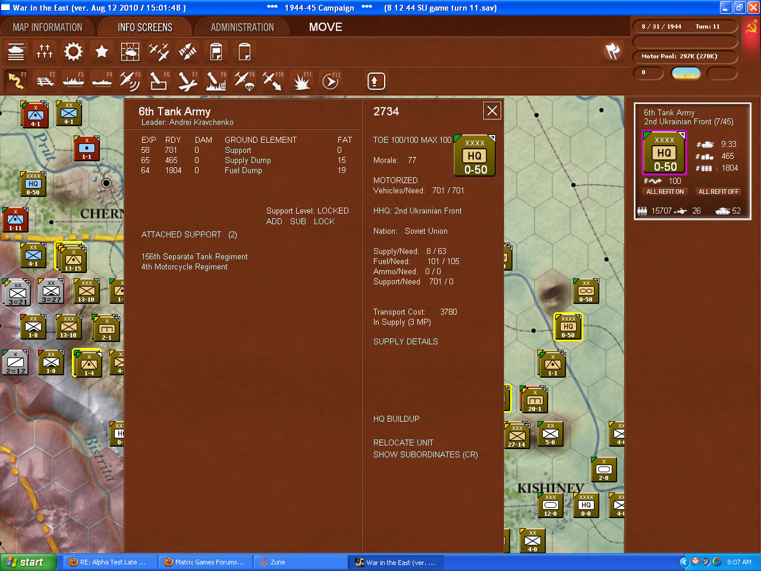Viewport: 761px width, 571px height.
Task: Select the F2 rail mode icon
Action: click(45, 81)
